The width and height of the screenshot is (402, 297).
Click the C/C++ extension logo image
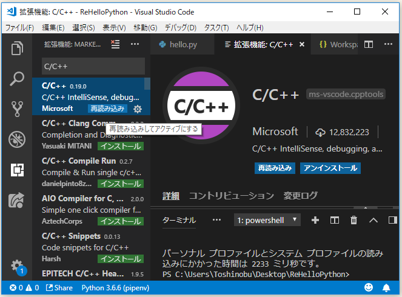pyautogui.click(x=201, y=105)
